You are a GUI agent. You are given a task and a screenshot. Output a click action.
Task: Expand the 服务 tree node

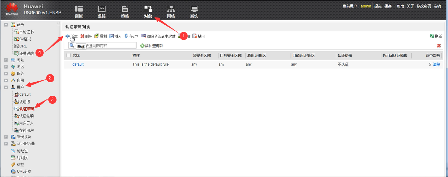6,73
